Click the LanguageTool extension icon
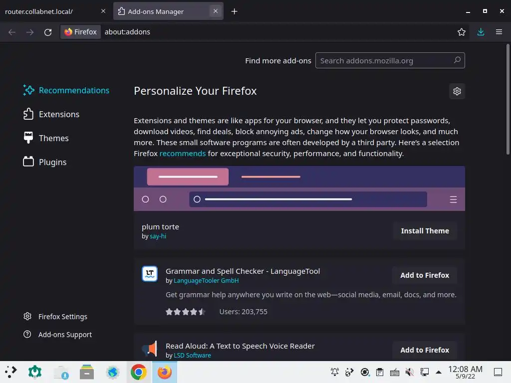511x383 pixels. pyautogui.click(x=150, y=274)
